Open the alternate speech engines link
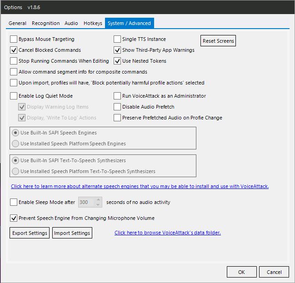Image resolution: width=295 pixels, height=283 pixels. pos(140,186)
